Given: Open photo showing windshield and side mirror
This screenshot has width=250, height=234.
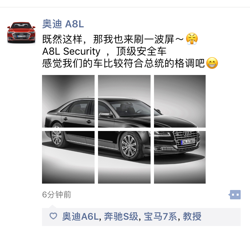Looking at the screenshot, I should [x=124, y=101].
